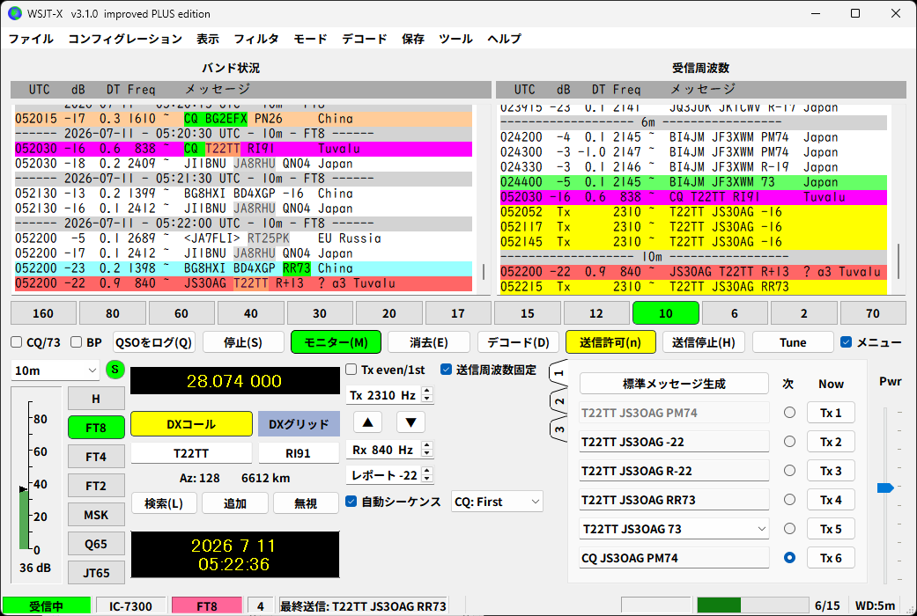917x616 pixels.
Task: Click the 送信停止(H) button
Action: point(704,342)
